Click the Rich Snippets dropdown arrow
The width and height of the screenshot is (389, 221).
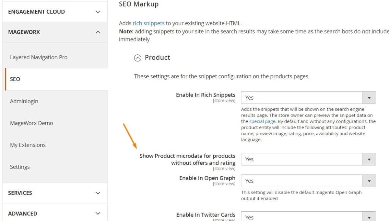(x=369, y=97)
